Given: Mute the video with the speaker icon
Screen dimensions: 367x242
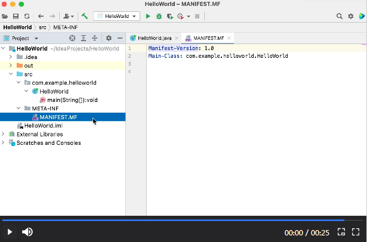Looking at the screenshot, I should 27,232.
